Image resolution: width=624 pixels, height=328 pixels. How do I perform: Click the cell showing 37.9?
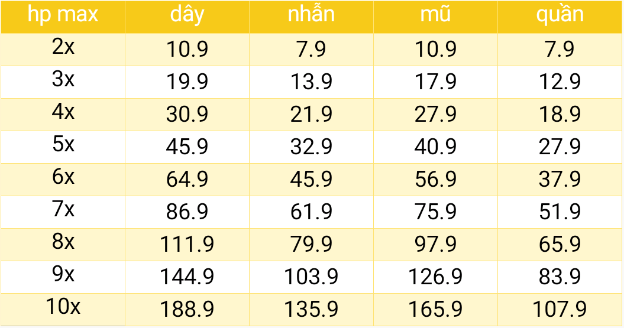[560, 180]
